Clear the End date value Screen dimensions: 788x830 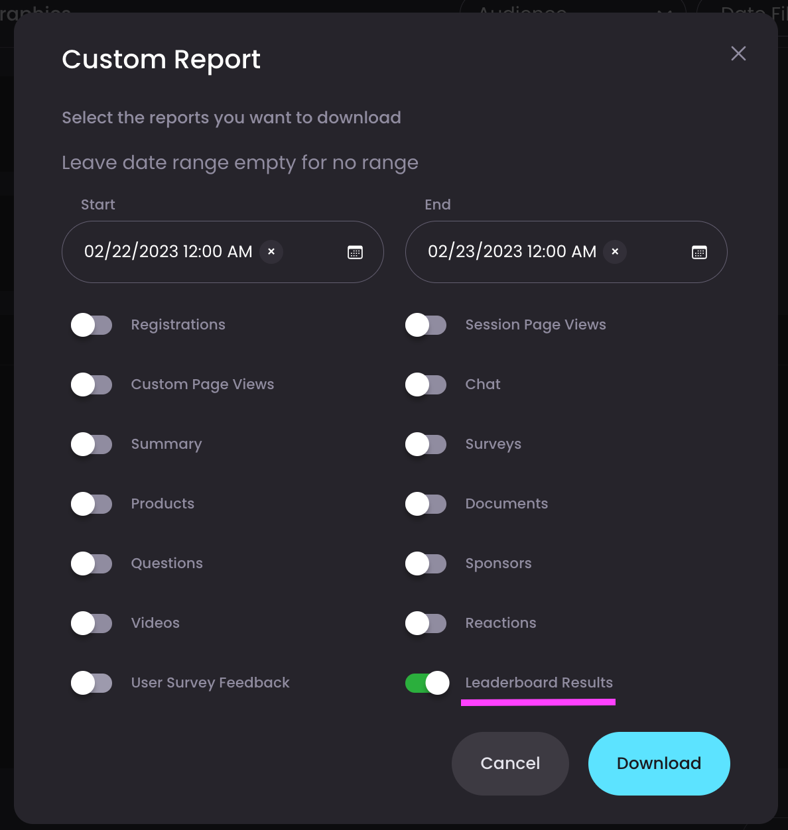tap(615, 252)
